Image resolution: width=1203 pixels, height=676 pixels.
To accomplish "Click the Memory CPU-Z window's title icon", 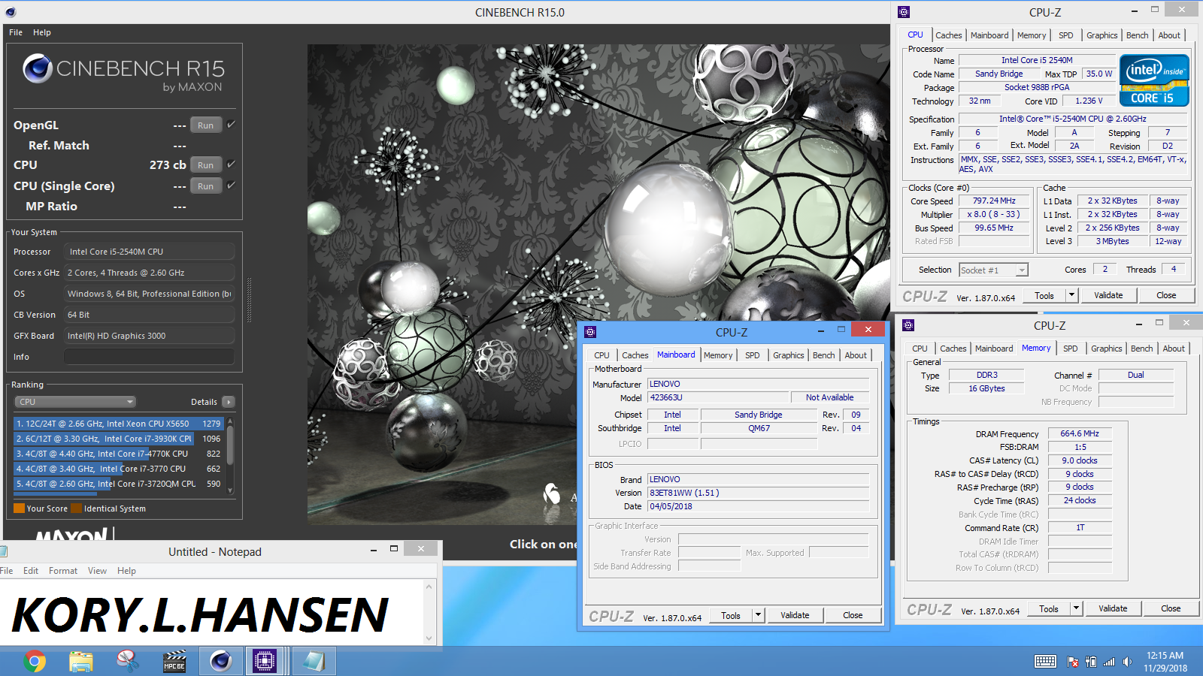I will tap(908, 325).
